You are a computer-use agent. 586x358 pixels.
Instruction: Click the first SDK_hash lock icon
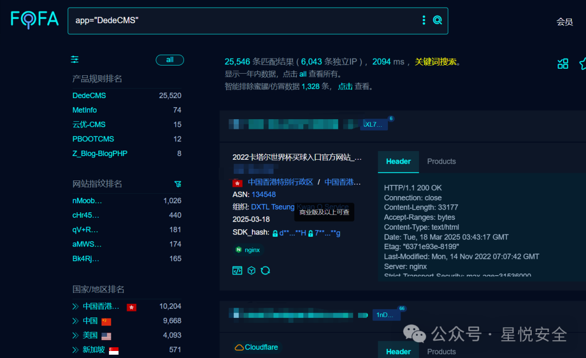275,233
